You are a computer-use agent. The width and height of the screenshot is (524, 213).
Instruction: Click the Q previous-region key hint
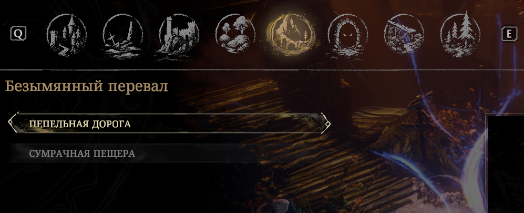point(18,34)
